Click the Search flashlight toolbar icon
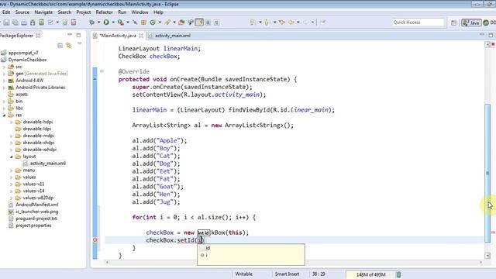The width and height of the screenshot is (496, 279). click(x=167, y=22)
